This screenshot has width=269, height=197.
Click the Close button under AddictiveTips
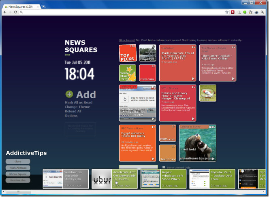click(x=18, y=161)
